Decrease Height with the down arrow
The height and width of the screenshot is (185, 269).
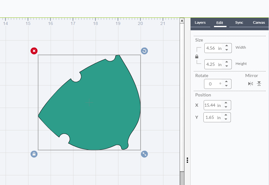[x=227, y=66]
